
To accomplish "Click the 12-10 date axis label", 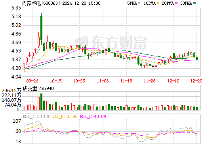I will pos(174,81).
